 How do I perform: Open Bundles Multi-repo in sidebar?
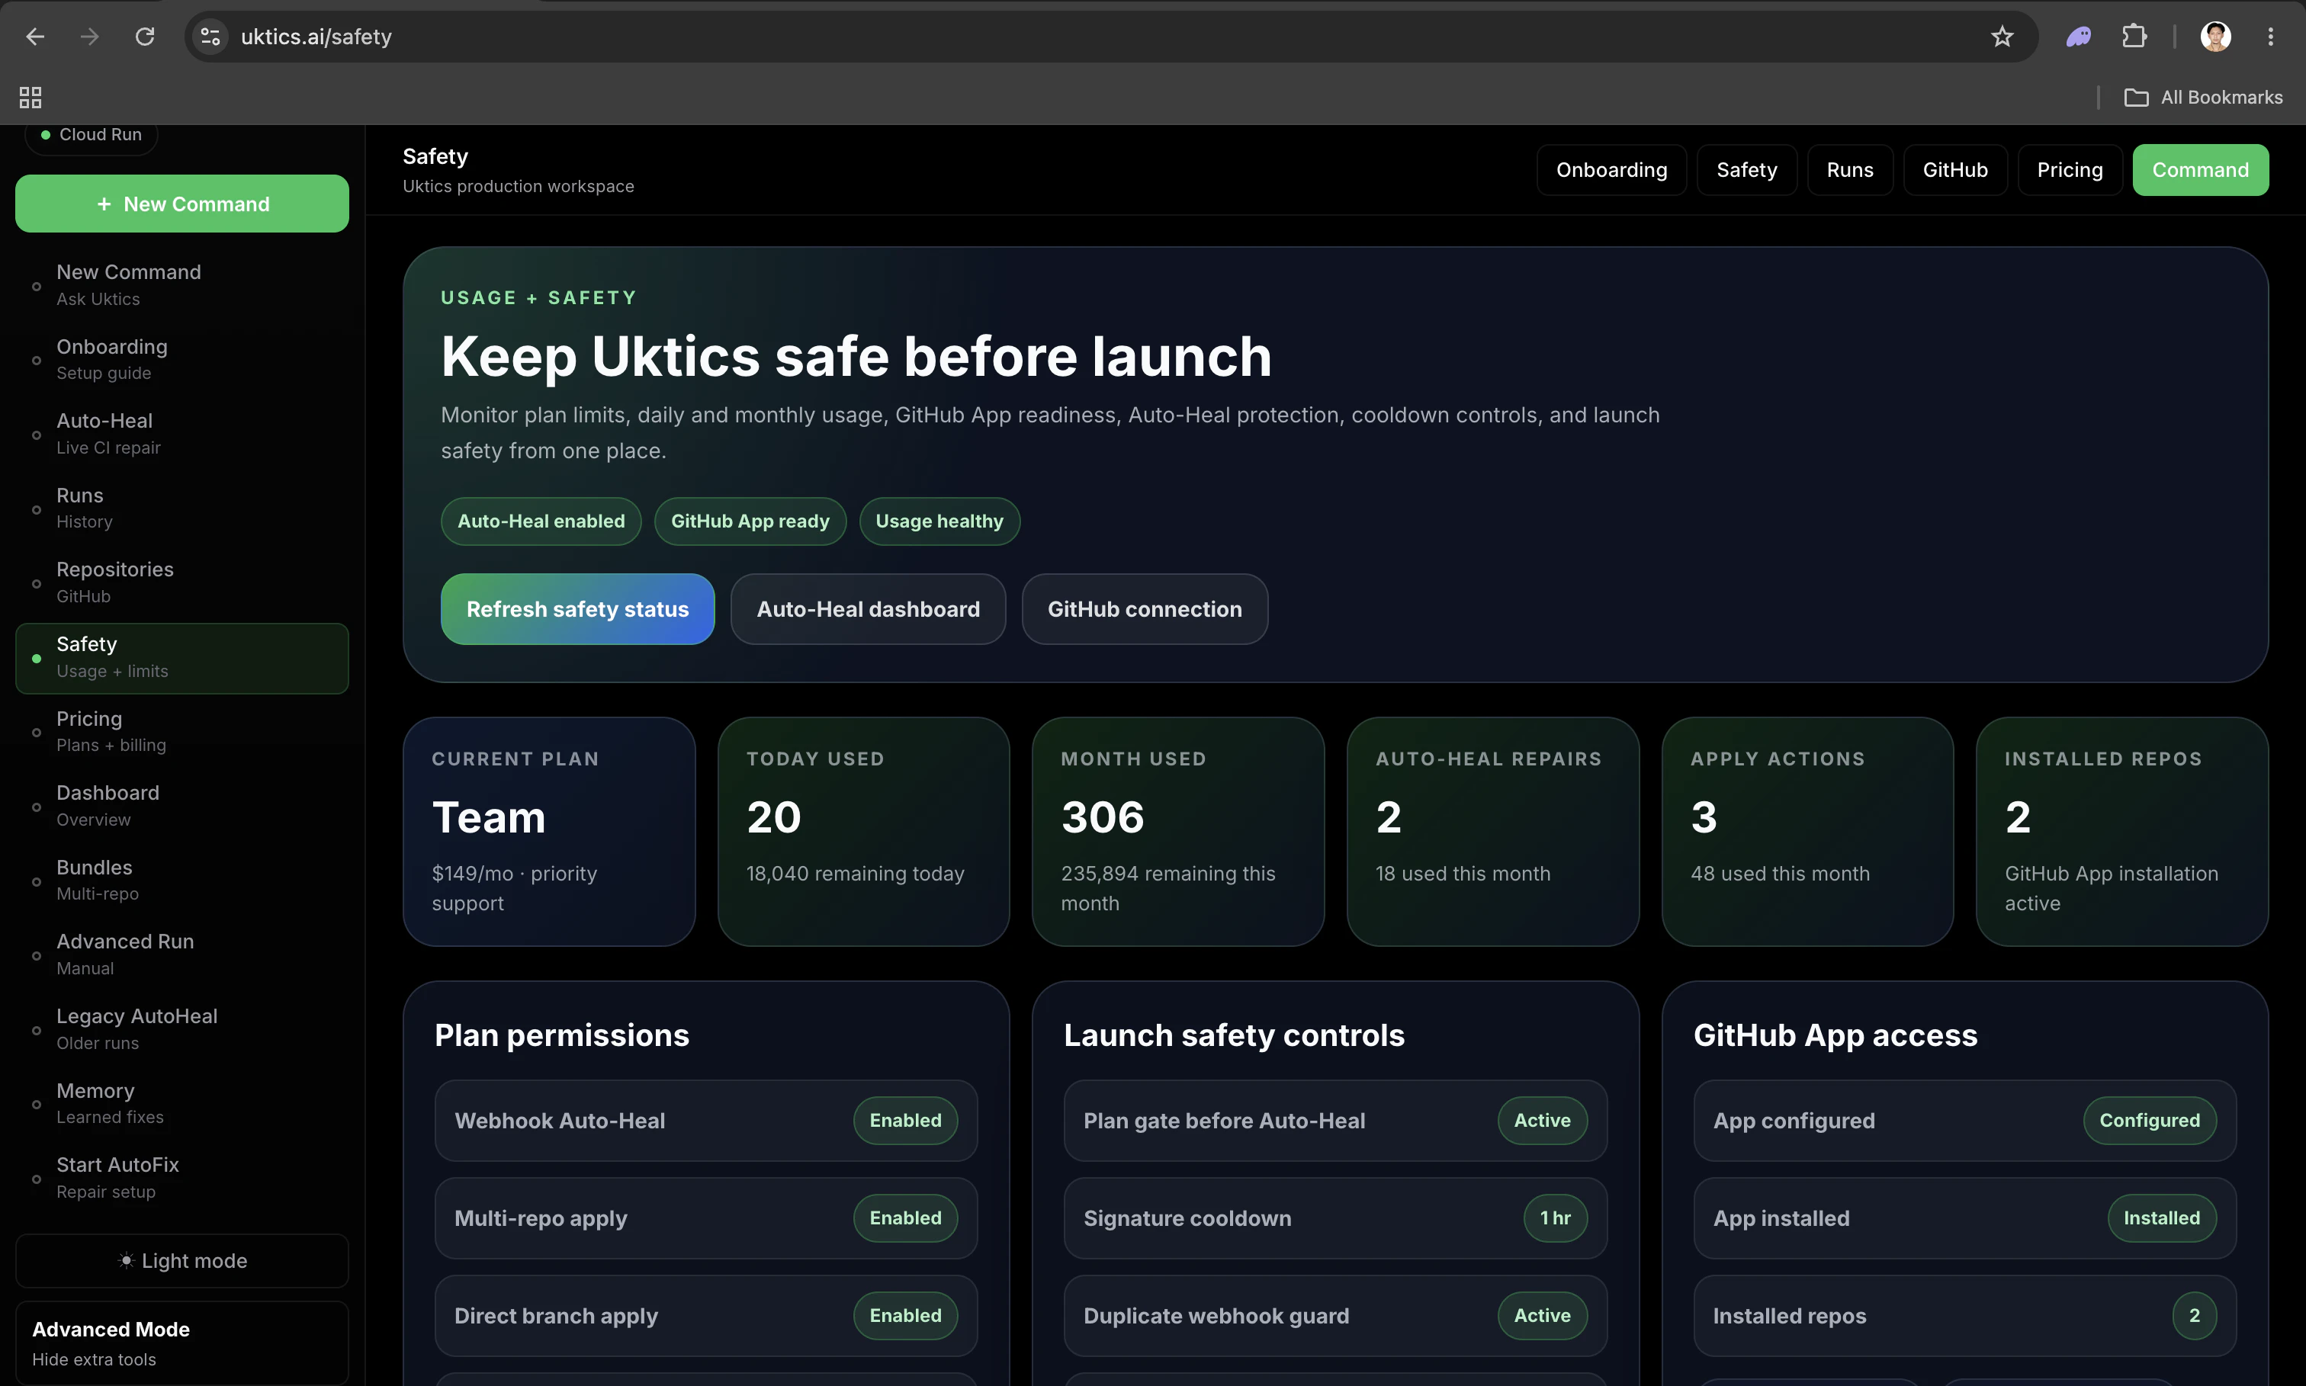[182, 881]
